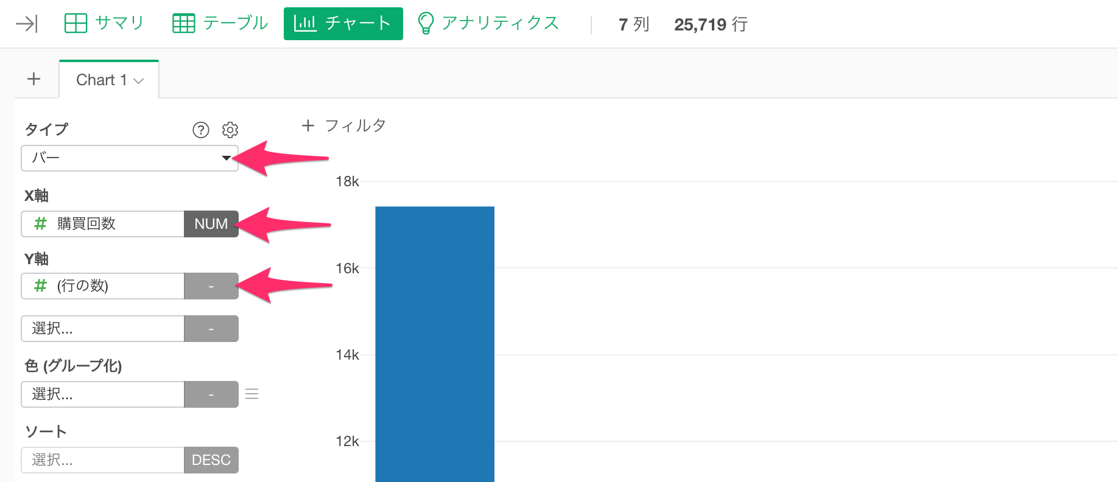Click the color group reorder lines icon
The width and height of the screenshot is (1118, 482).
pos(252,394)
